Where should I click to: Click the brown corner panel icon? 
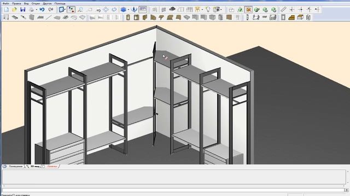pos(145,17)
